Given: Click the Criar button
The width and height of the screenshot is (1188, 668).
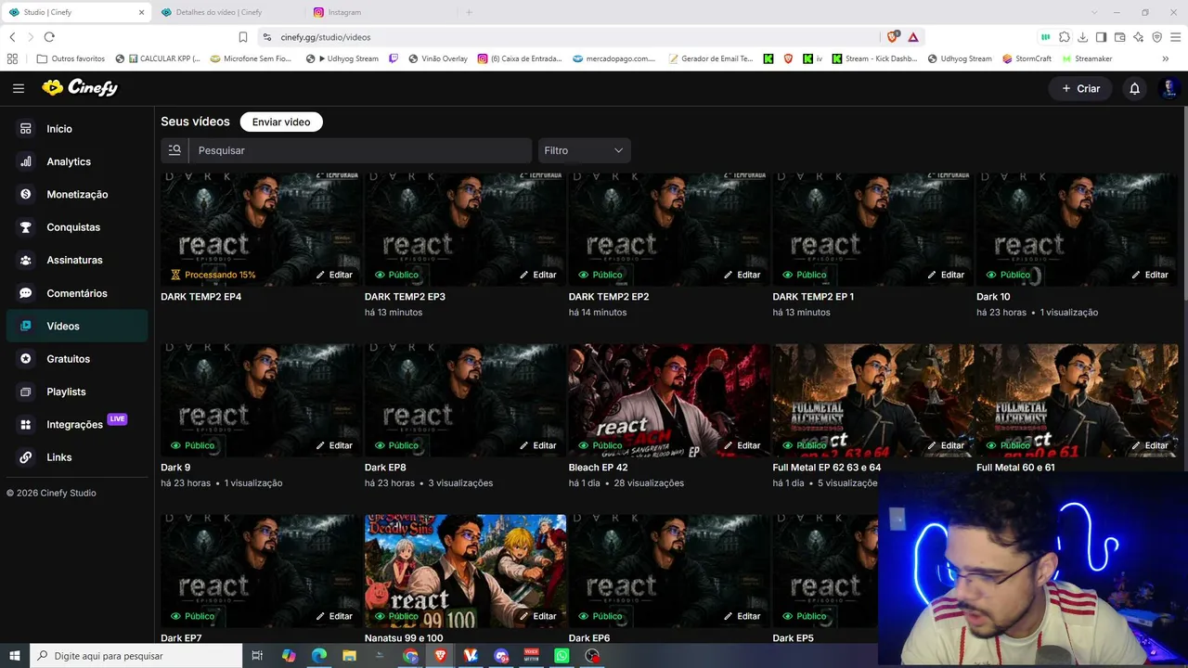Looking at the screenshot, I should 1080,88.
